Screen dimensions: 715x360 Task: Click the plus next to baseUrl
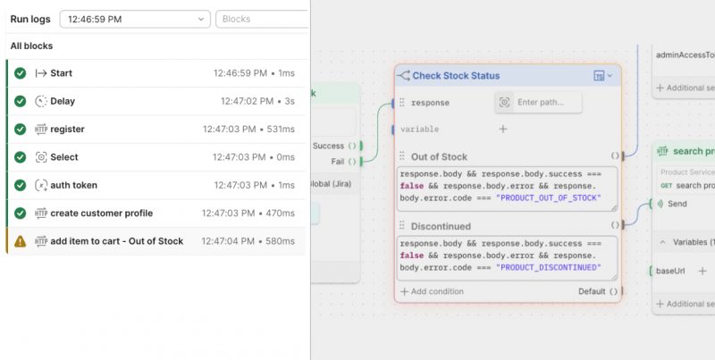pyautogui.click(x=702, y=272)
